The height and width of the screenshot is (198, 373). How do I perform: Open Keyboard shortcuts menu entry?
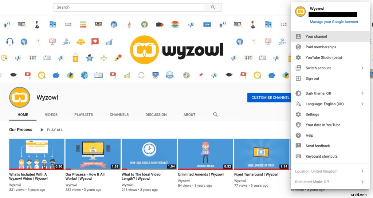tap(330, 156)
